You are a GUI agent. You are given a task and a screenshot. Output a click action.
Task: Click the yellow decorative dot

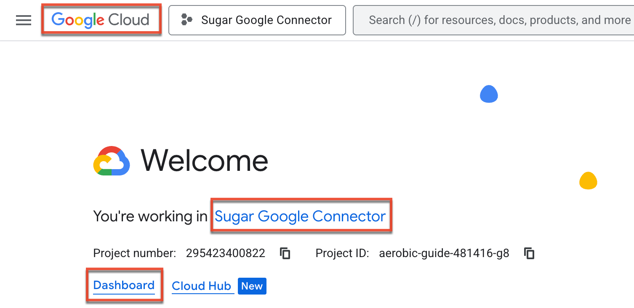pyautogui.click(x=588, y=181)
